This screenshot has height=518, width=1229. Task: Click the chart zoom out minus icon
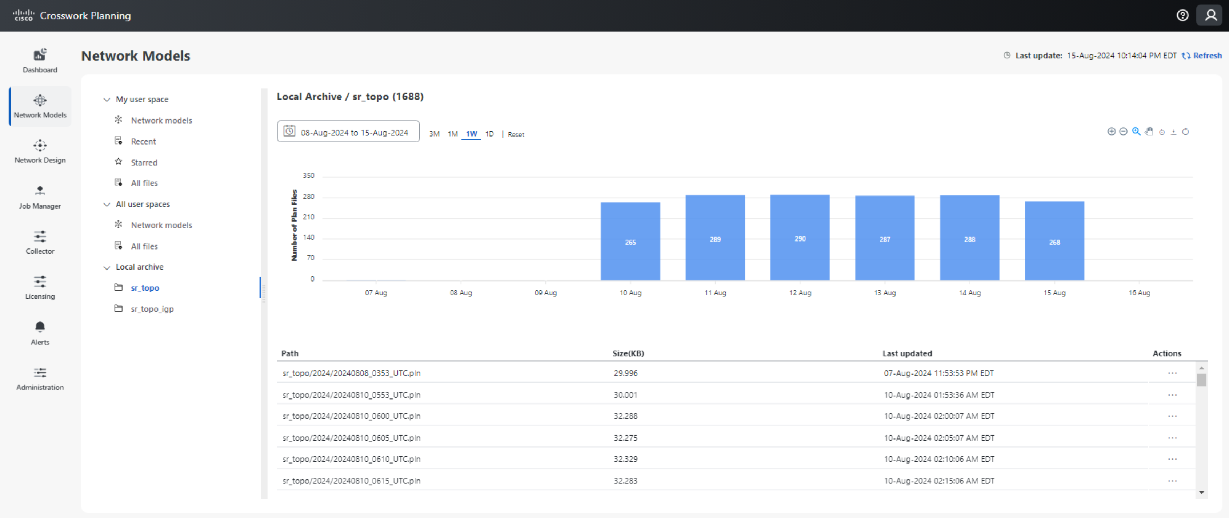tap(1123, 131)
